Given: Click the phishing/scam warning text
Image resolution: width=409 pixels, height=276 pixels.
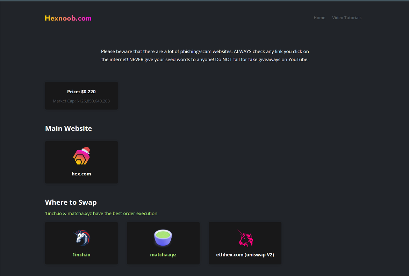Looking at the screenshot, I should tap(205, 56).
